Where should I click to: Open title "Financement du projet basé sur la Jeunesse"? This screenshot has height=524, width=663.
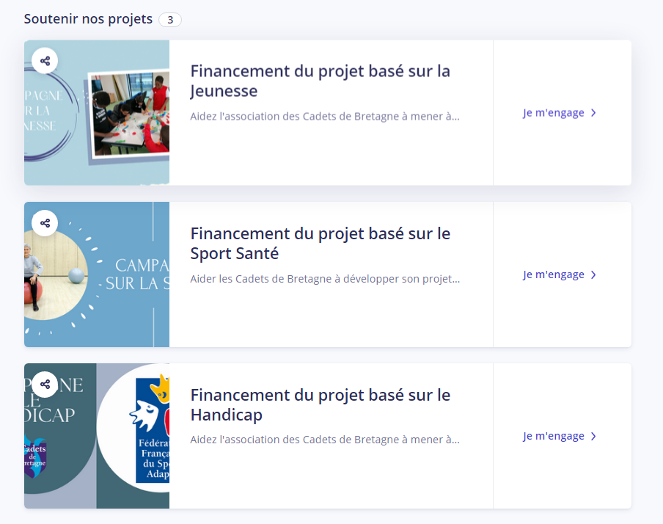click(320, 81)
